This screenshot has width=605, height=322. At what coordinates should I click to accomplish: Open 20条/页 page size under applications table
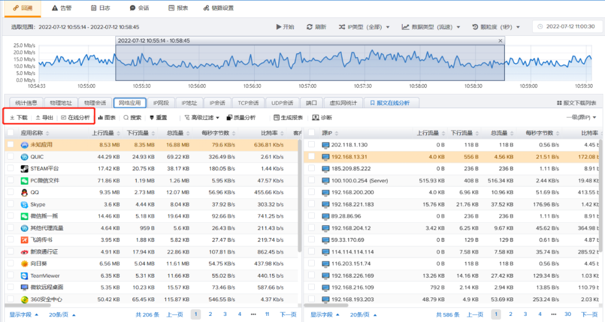point(62,315)
